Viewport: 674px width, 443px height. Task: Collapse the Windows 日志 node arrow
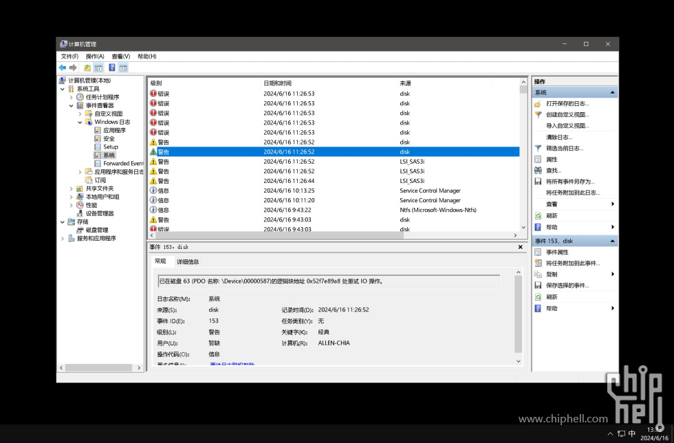[80, 122]
